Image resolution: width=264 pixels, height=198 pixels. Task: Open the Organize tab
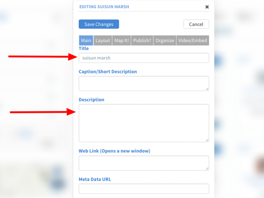point(165,40)
